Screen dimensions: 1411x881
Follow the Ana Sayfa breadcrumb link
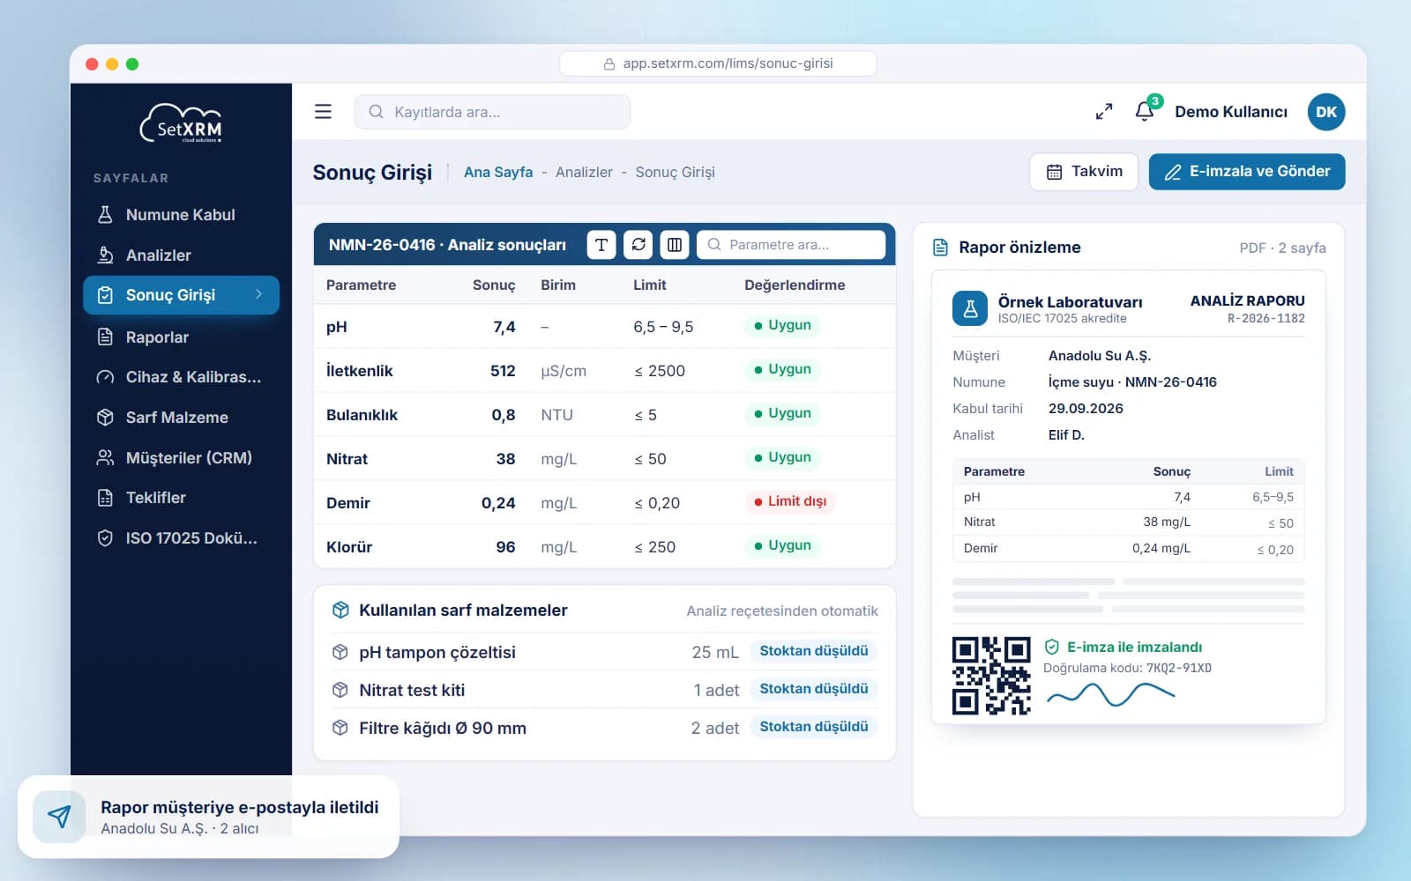[x=498, y=173]
